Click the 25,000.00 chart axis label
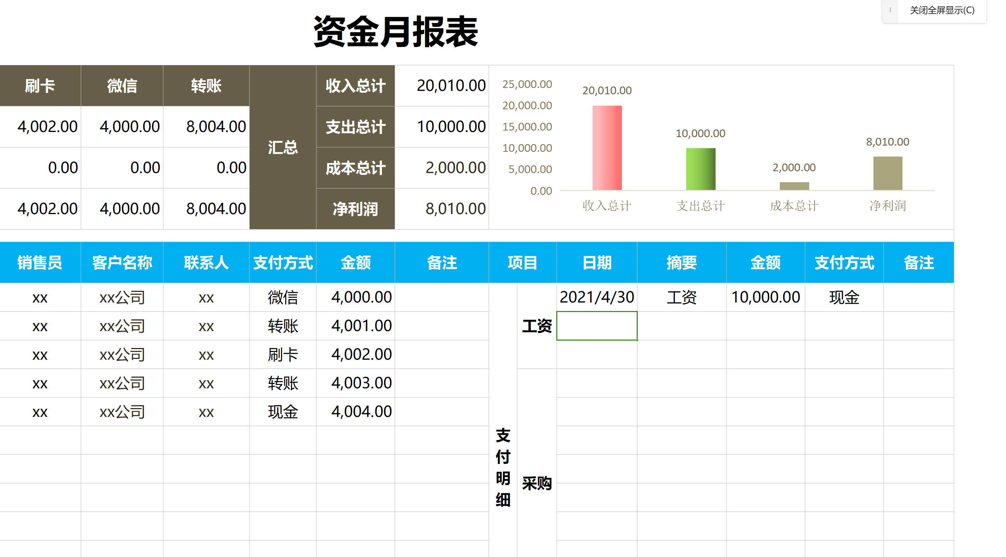The width and height of the screenshot is (1006, 557). pos(527,84)
